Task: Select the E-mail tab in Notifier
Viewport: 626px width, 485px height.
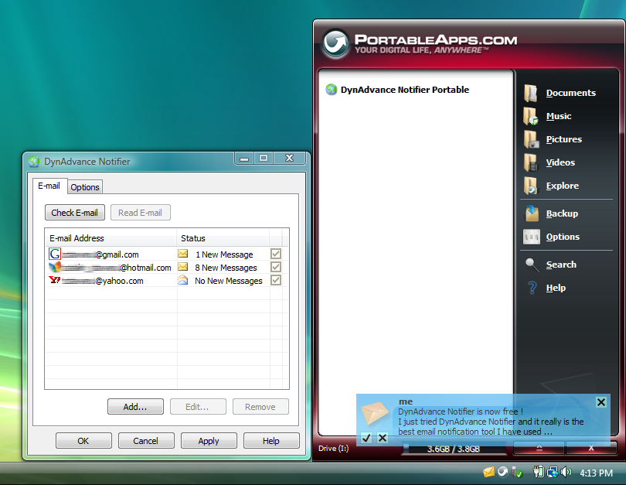Action: click(x=49, y=186)
